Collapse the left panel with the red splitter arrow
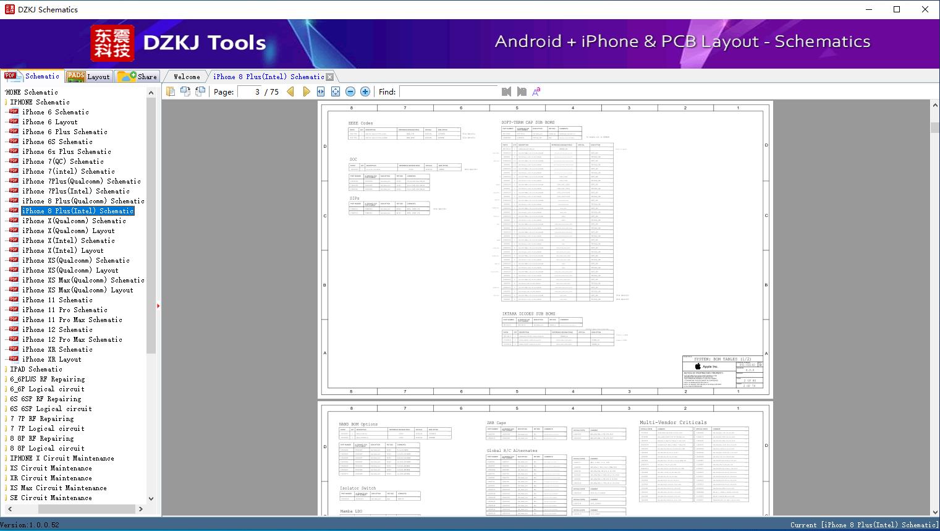The image size is (940, 531). tap(158, 306)
